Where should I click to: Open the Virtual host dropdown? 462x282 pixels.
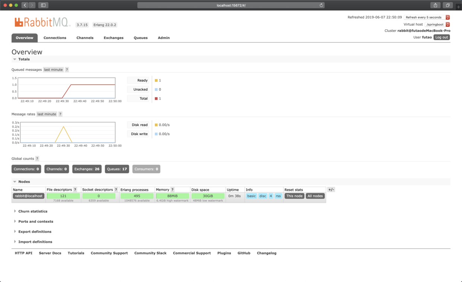point(437,24)
